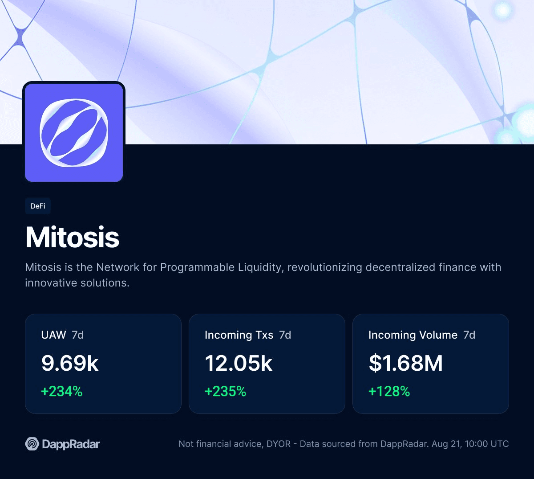Click the 9.69k UAW value
The height and width of the screenshot is (479, 534).
pos(70,363)
